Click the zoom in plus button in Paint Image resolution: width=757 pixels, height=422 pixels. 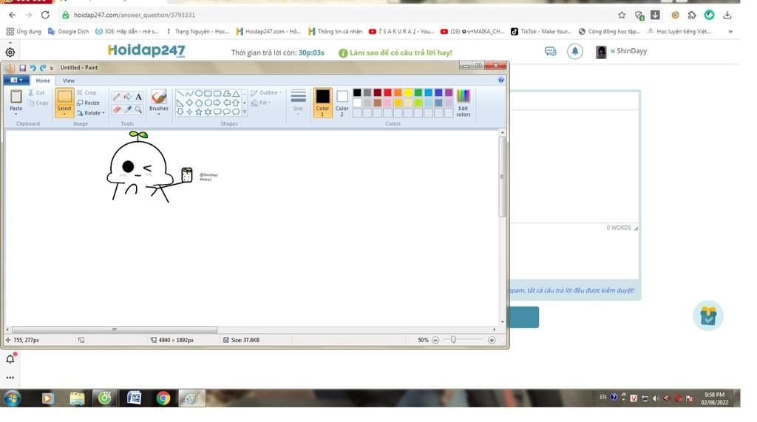(x=492, y=340)
